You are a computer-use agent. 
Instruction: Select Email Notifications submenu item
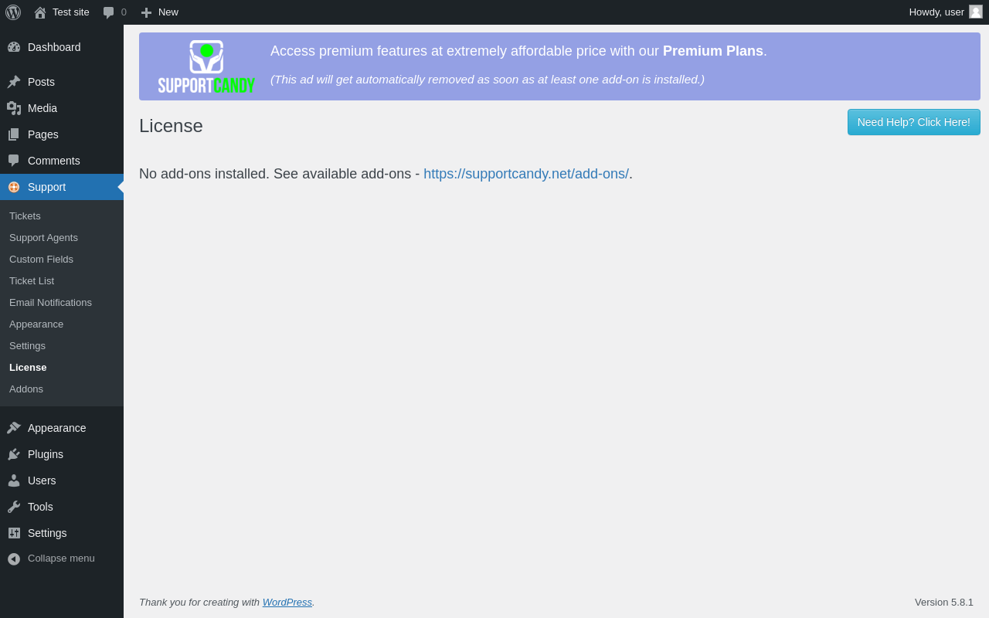[x=50, y=303]
